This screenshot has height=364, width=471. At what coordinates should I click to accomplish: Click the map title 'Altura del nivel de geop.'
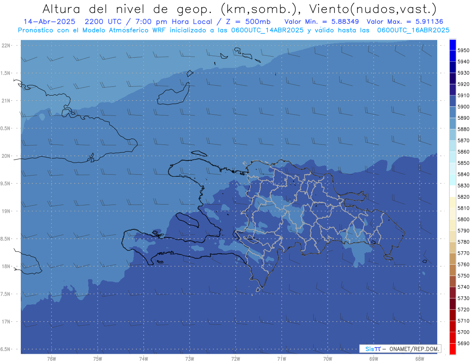(127, 9)
